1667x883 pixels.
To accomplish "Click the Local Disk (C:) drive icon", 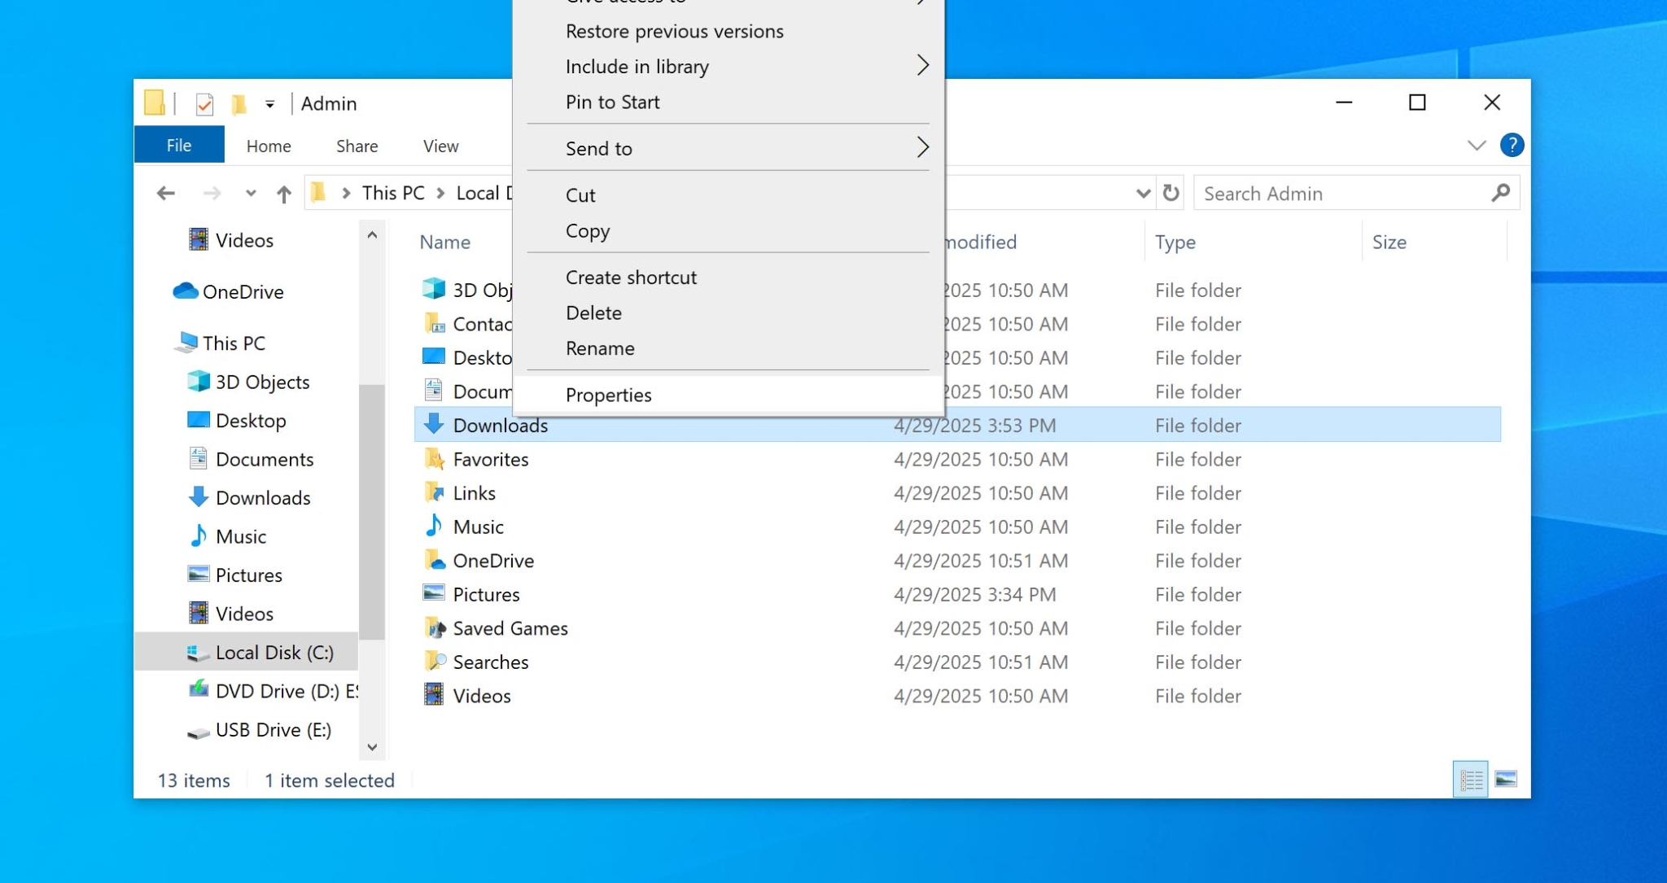I will pos(196,652).
